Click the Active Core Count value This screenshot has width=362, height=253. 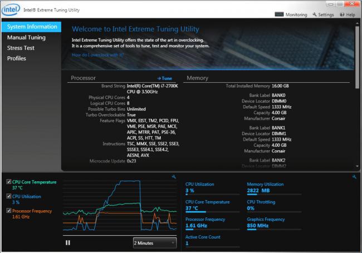point(187,243)
